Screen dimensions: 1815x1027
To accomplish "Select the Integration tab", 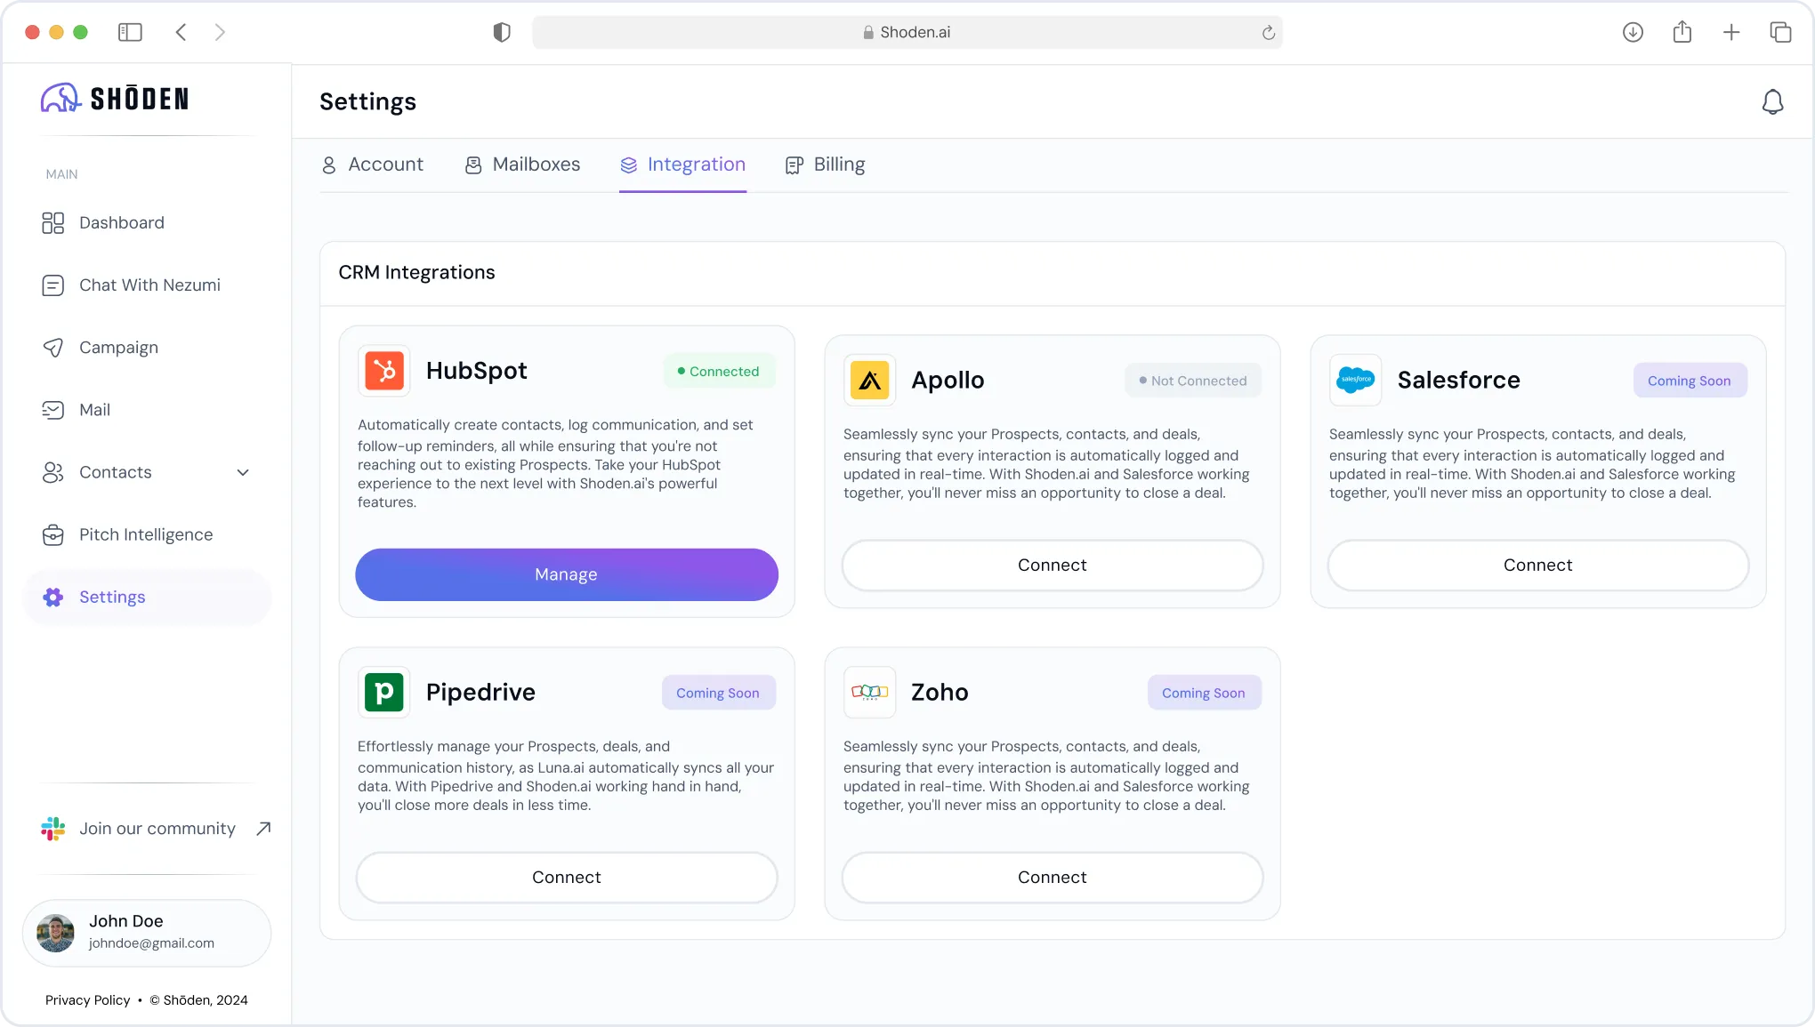I will pyautogui.click(x=682, y=164).
